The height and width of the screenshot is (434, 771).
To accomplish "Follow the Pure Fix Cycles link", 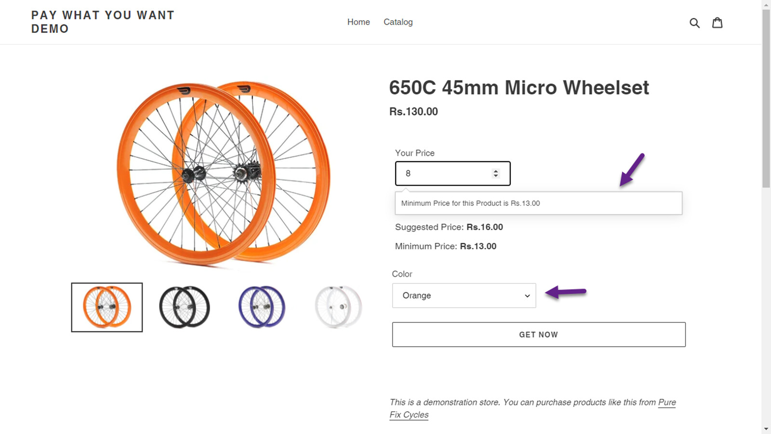I will click(x=667, y=403).
